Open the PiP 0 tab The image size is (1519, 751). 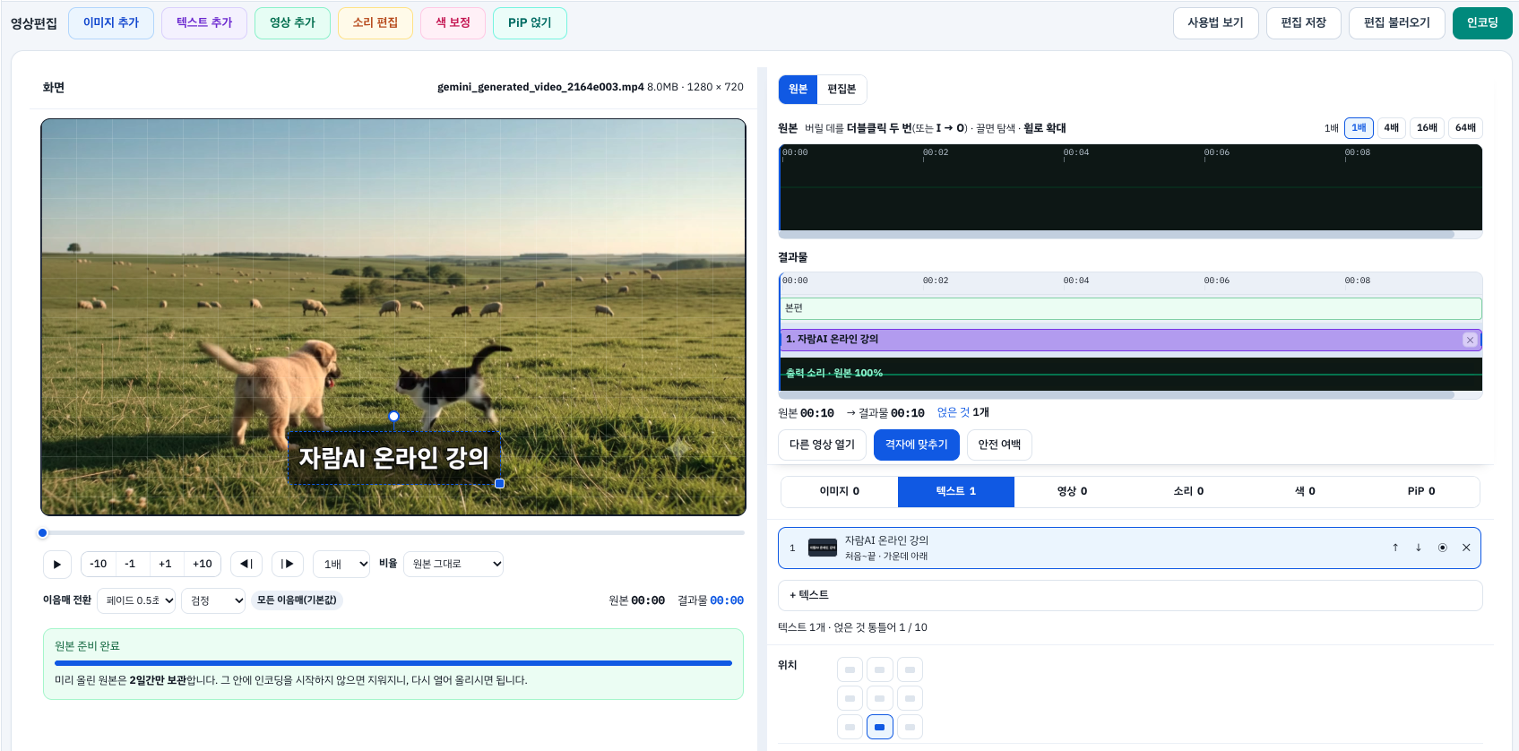pos(1421,491)
